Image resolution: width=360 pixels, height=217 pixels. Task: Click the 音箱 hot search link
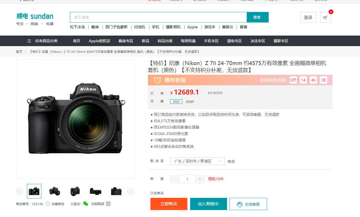coord(243,27)
